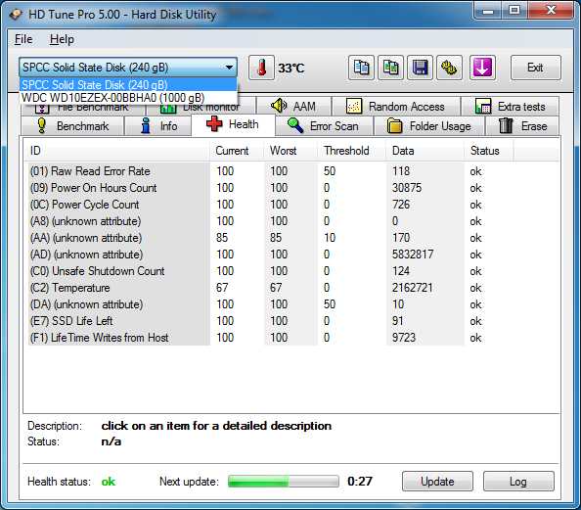Image resolution: width=581 pixels, height=510 pixels.
Task: Open the AAM tab with speaker icon
Action: pos(293,107)
